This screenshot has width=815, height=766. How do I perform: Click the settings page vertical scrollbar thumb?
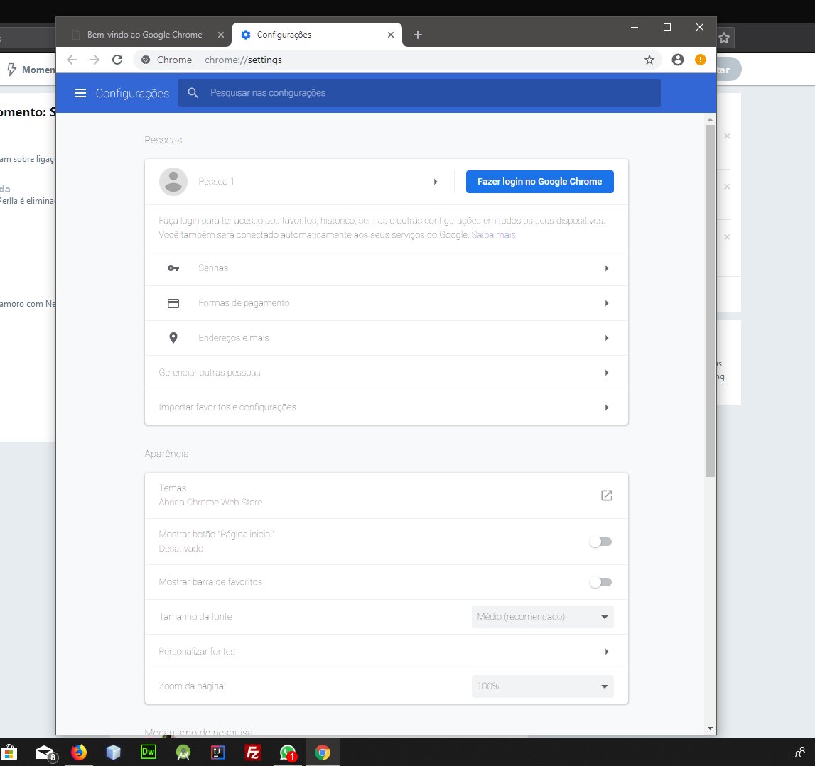710,301
